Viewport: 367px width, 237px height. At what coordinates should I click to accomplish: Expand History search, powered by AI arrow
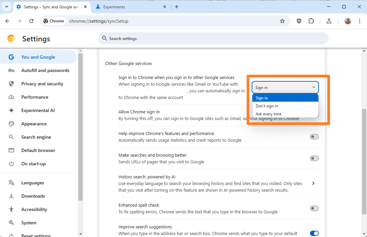[313, 183]
